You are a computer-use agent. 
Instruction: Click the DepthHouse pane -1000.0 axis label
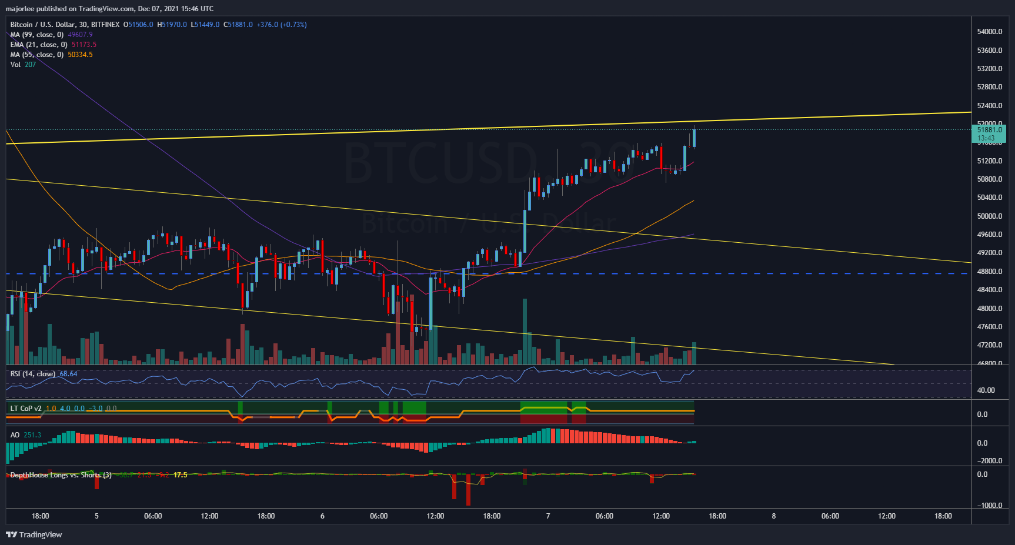click(990, 506)
